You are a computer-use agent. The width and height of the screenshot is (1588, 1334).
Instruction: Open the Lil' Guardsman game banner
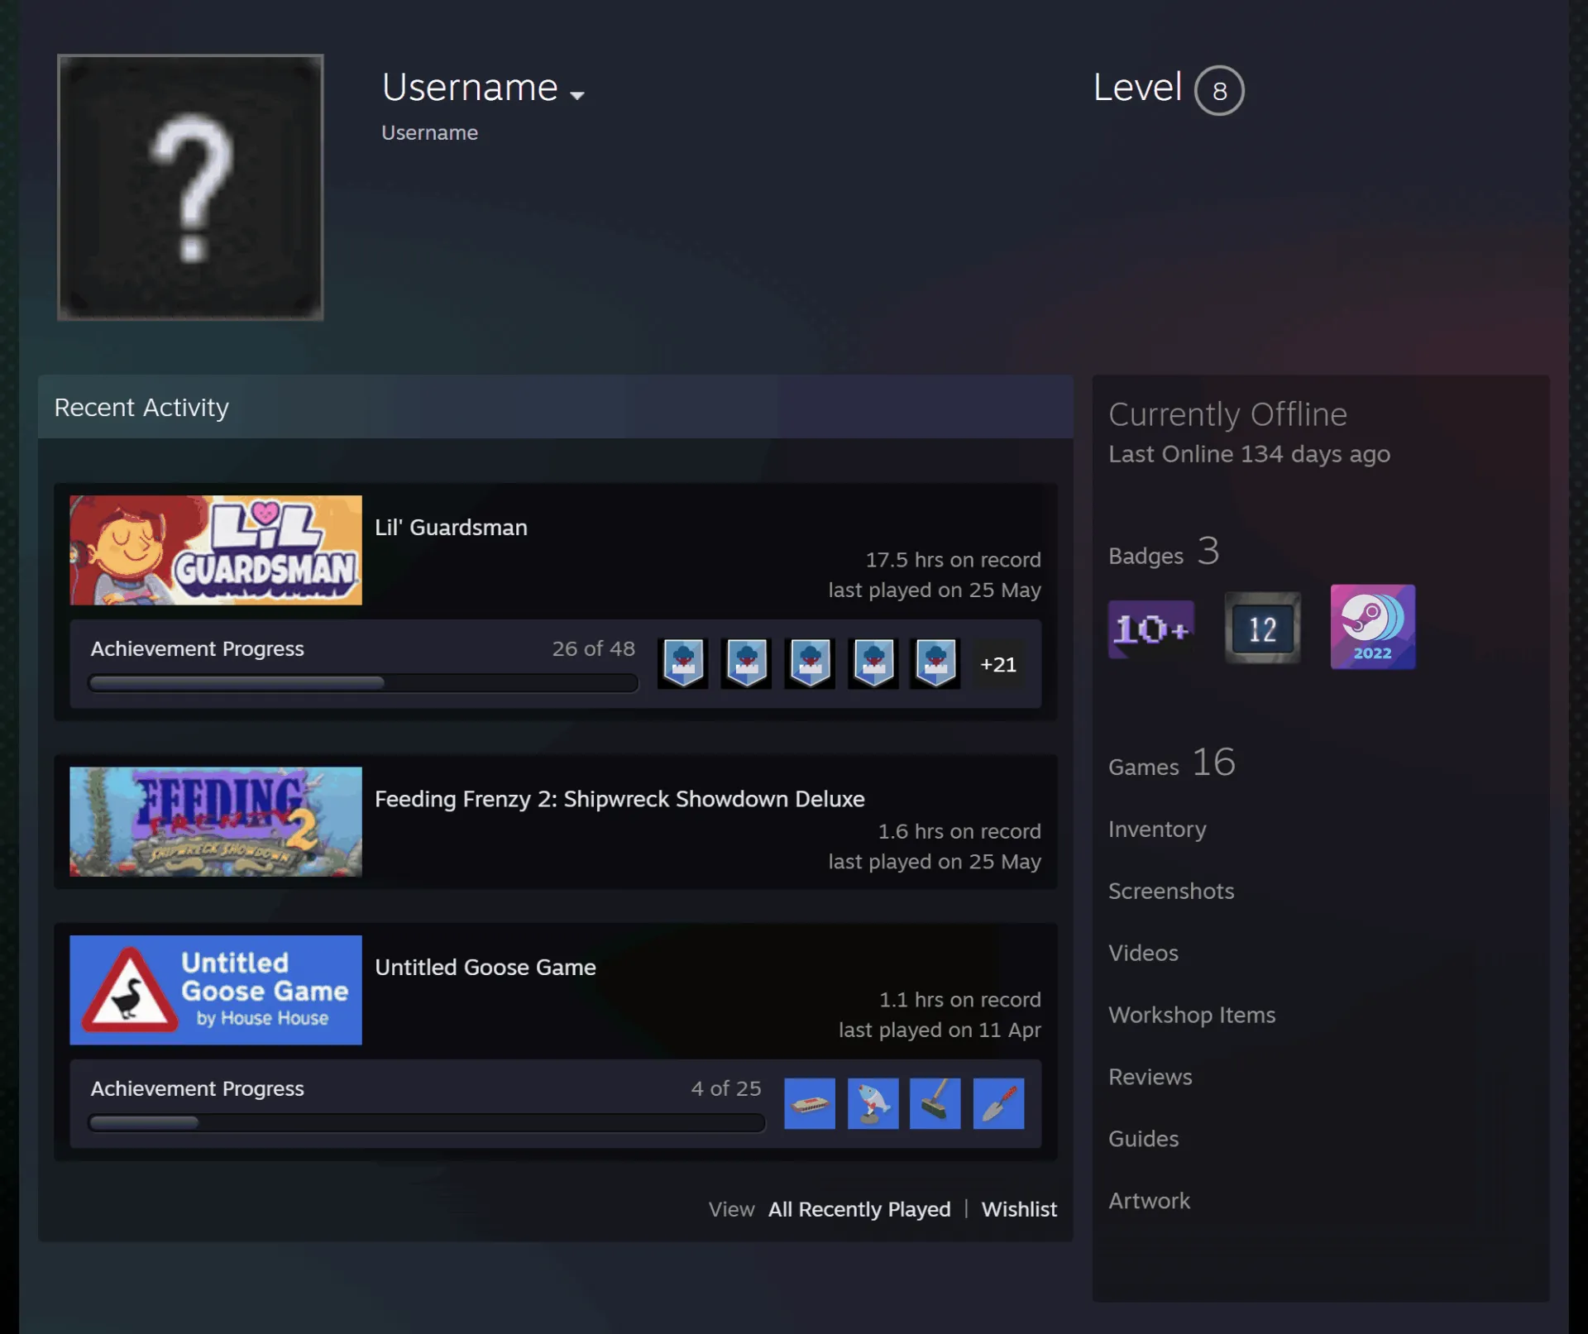pyautogui.click(x=216, y=550)
